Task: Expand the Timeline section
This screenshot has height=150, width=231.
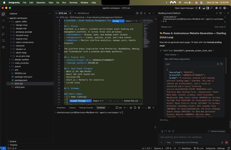Action: point(13,145)
